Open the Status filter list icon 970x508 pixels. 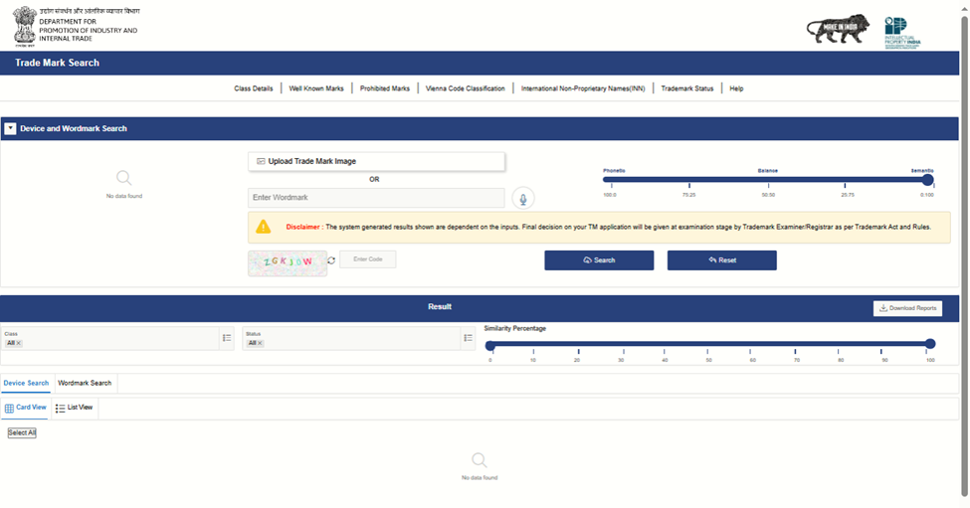tap(469, 338)
